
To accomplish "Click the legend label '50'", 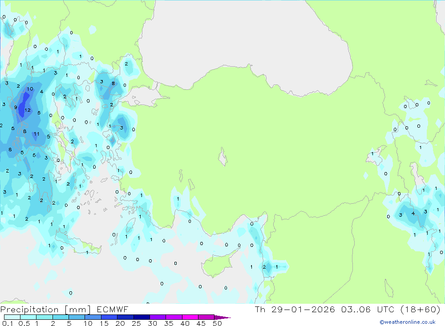I will (x=217, y=323).
